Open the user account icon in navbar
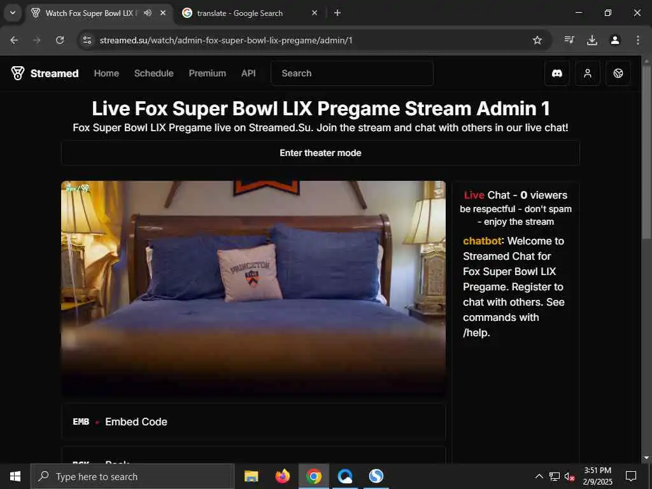The height and width of the screenshot is (489, 652). pyautogui.click(x=587, y=73)
